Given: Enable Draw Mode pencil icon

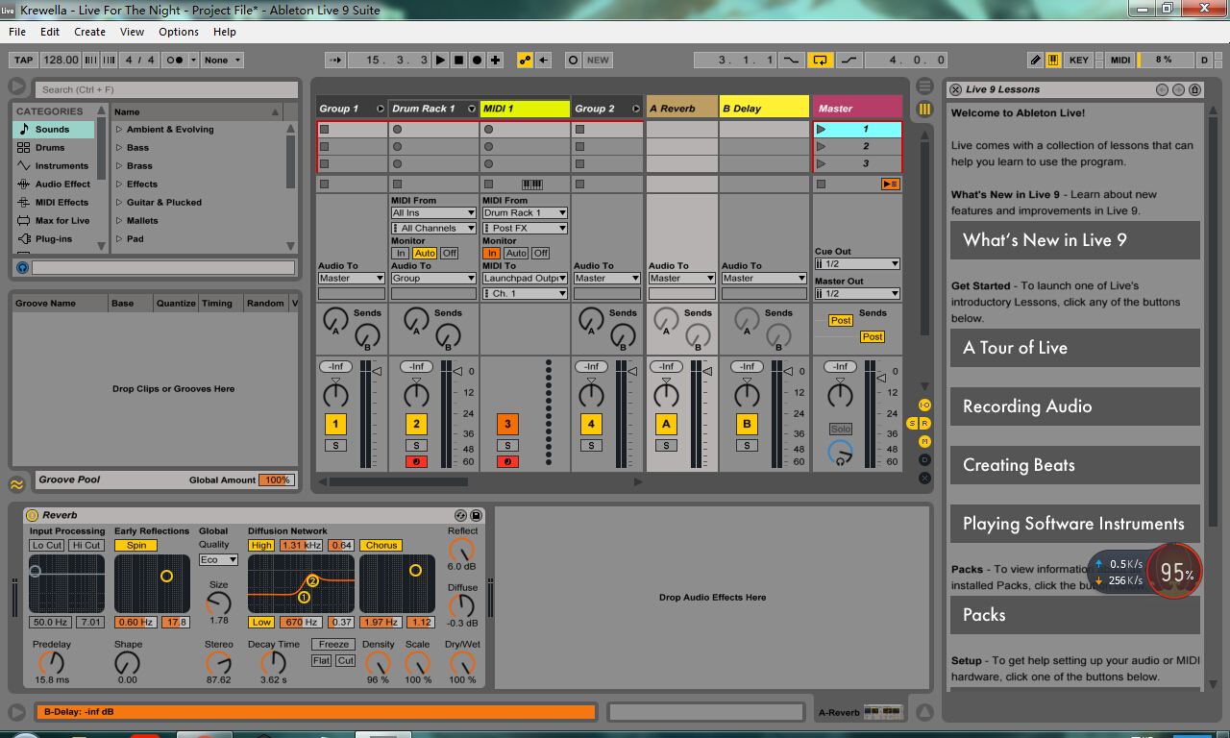Looking at the screenshot, I should 1035,60.
